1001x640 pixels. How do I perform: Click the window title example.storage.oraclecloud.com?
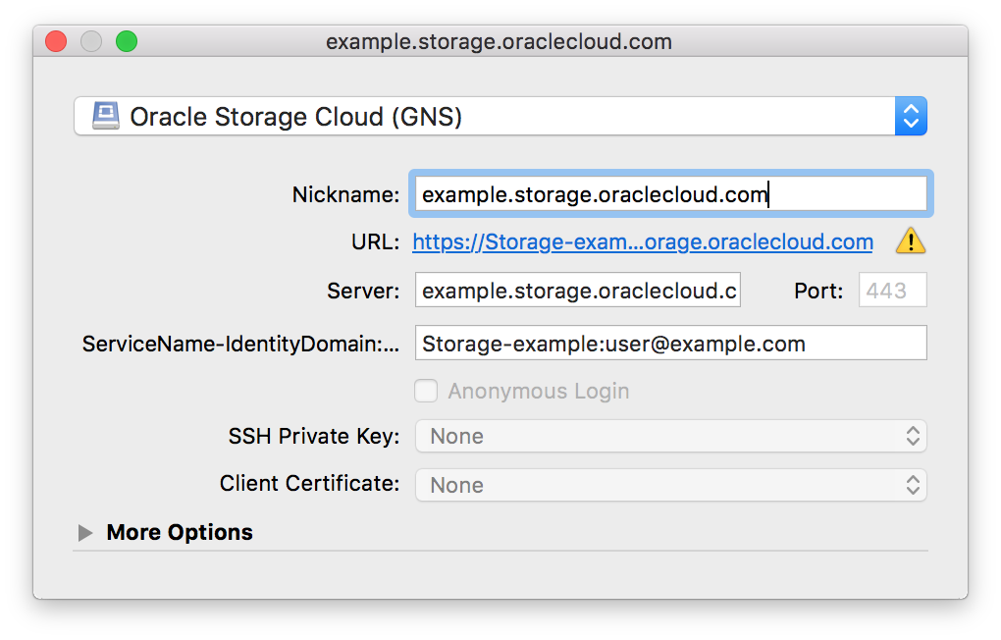click(500, 41)
